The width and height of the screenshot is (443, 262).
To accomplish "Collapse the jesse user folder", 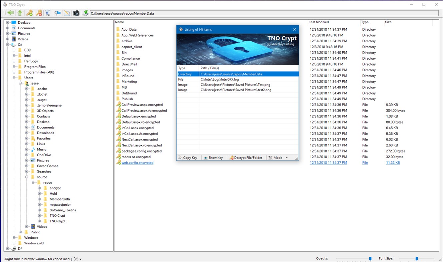I will pyautogui.click(x=21, y=83).
